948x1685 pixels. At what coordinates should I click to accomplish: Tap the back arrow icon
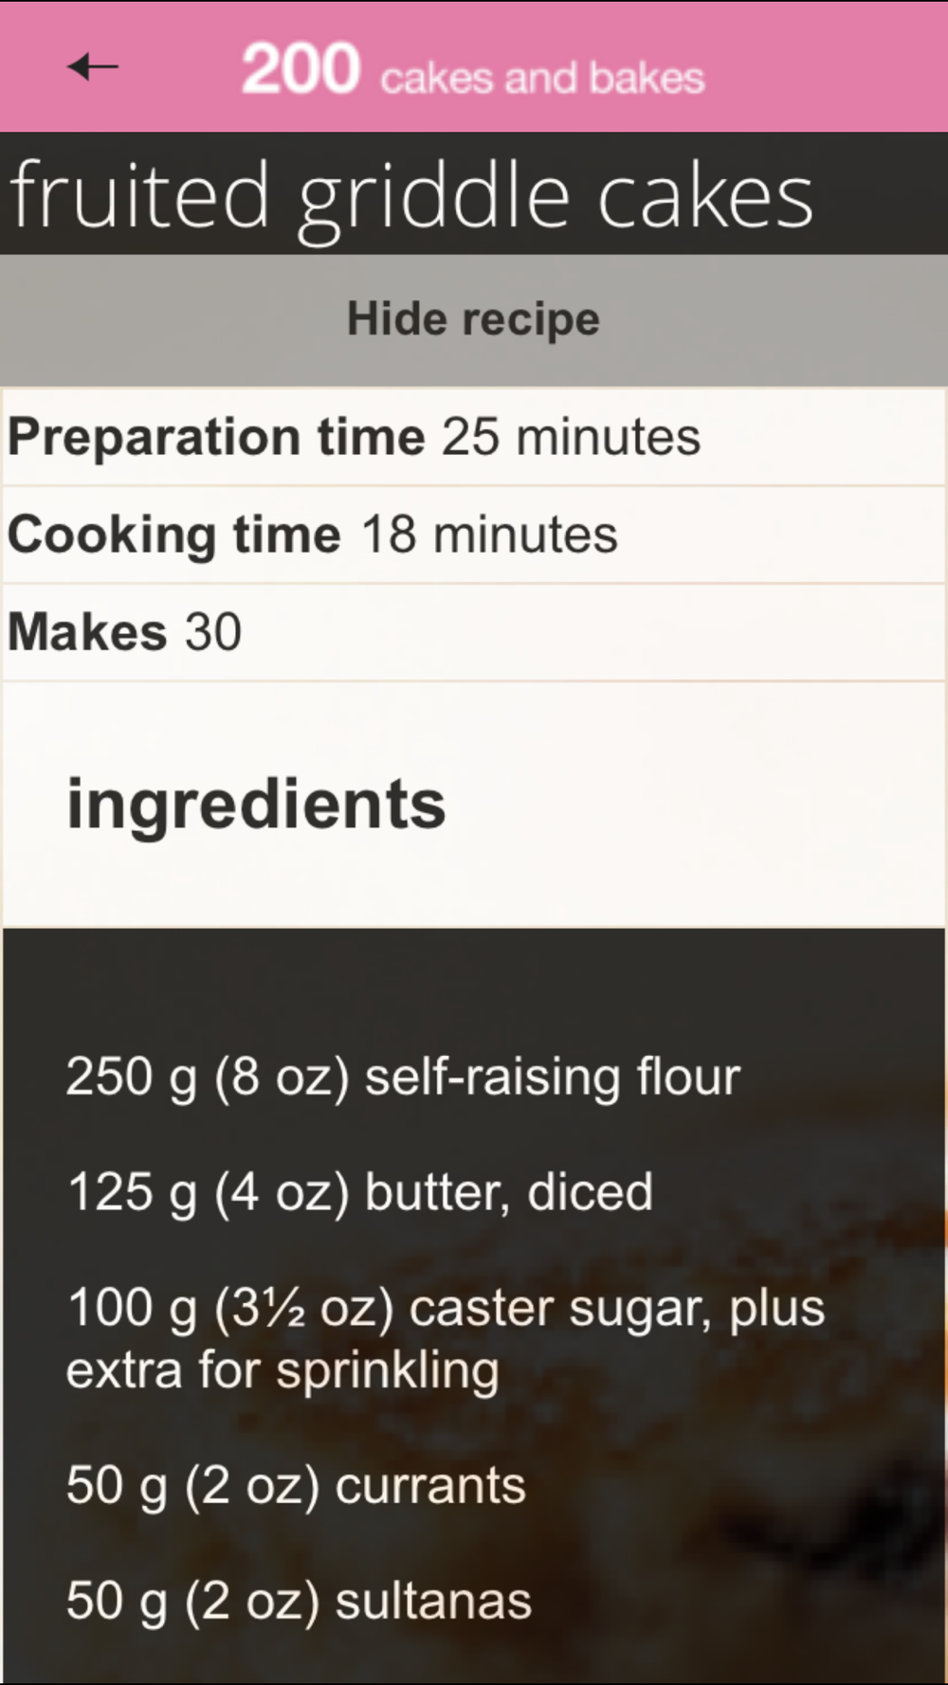click(93, 66)
